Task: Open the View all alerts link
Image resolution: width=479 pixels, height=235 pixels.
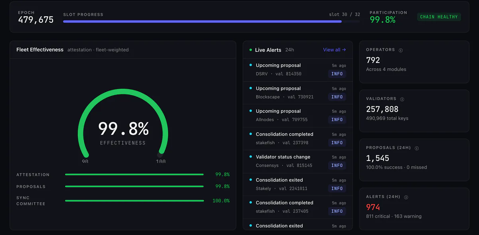Action: click(335, 50)
